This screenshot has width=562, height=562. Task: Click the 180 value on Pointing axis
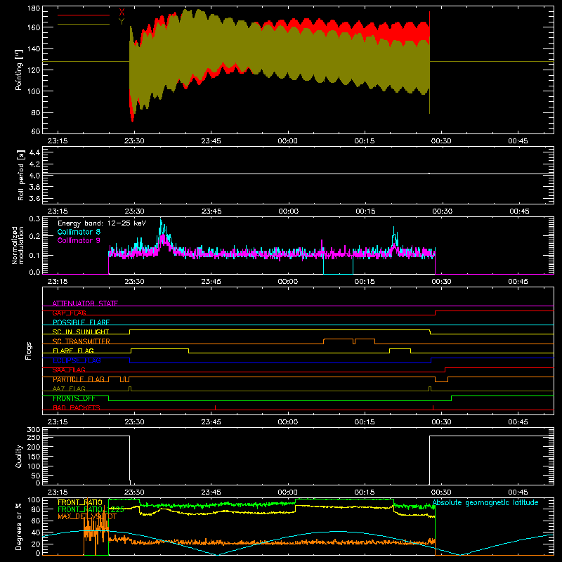pos(34,8)
